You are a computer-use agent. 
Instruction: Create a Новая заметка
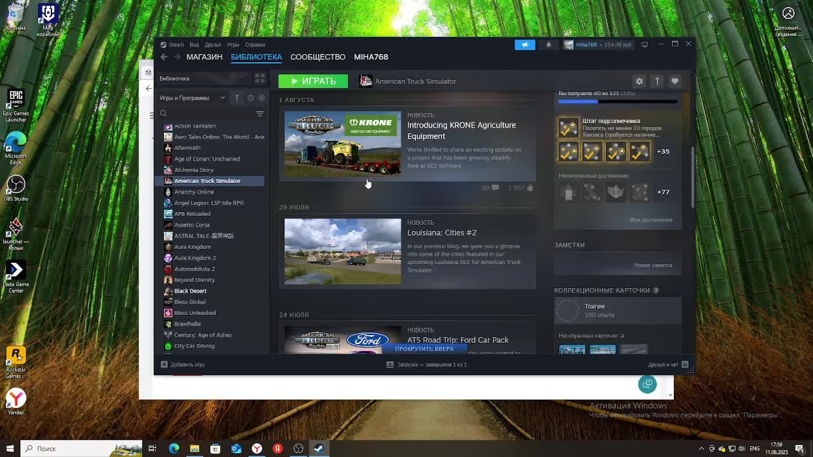(x=653, y=265)
